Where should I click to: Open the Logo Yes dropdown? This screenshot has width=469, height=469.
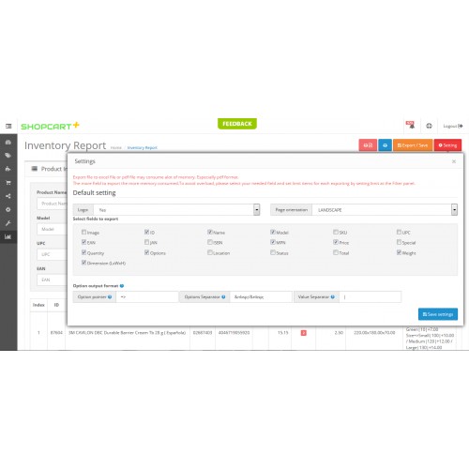pyautogui.click(x=177, y=210)
